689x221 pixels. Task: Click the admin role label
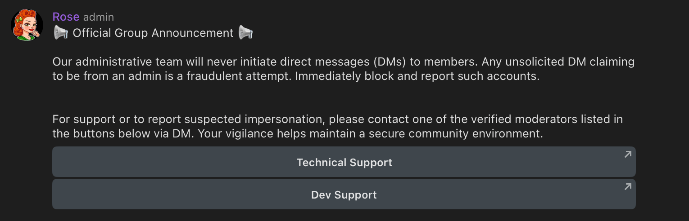point(99,17)
